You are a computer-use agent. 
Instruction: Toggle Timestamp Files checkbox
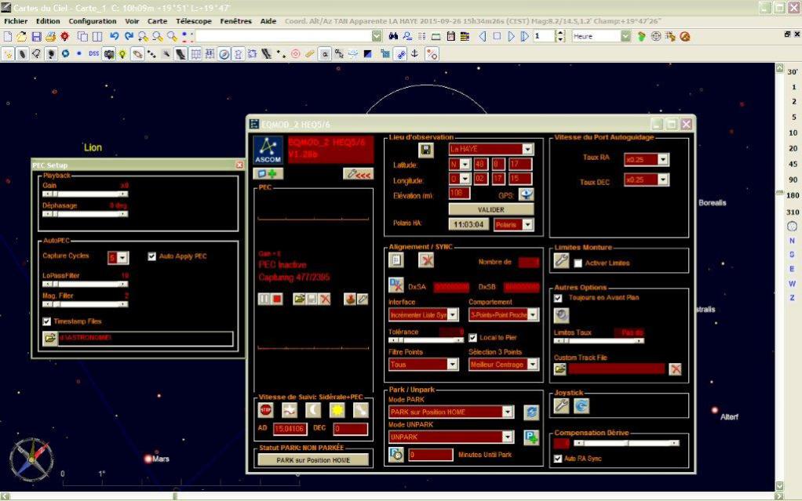coord(47,321)
